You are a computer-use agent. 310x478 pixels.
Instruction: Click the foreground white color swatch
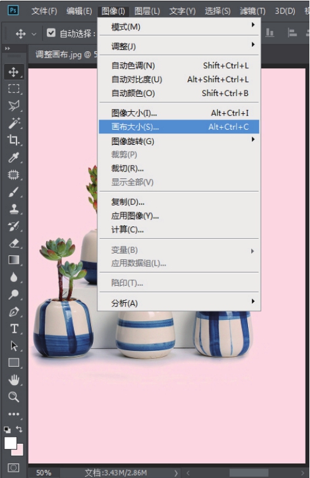point(10,443)
